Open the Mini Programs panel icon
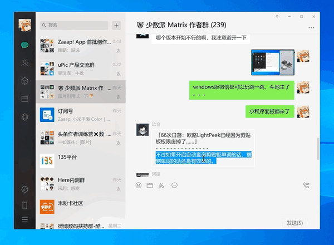 pos(24,189)
